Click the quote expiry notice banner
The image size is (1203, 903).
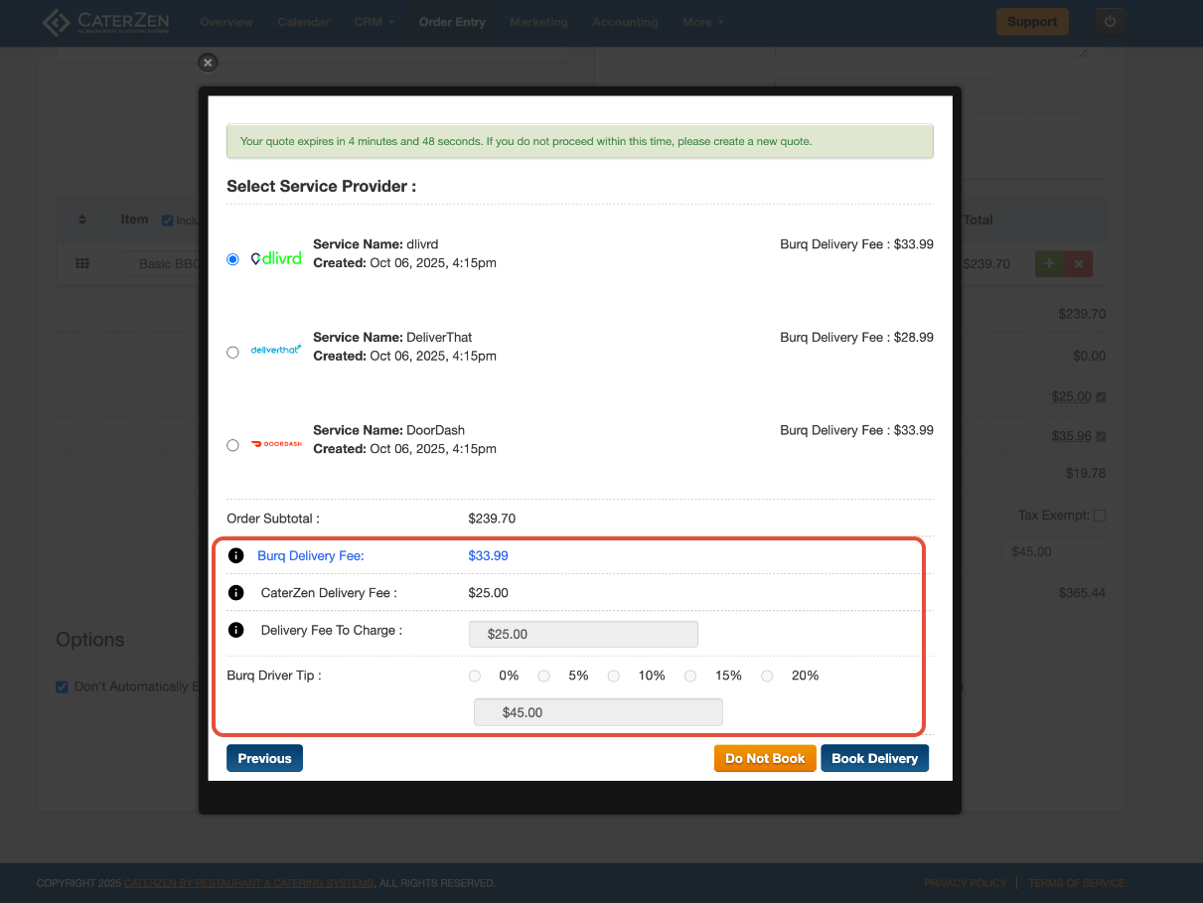tap(580, 141)
